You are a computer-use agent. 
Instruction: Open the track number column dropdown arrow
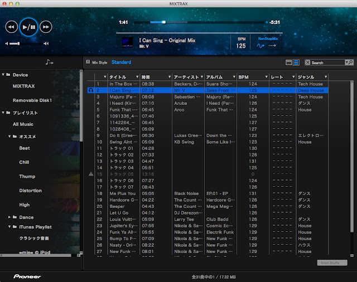click(x=105, y=77)
